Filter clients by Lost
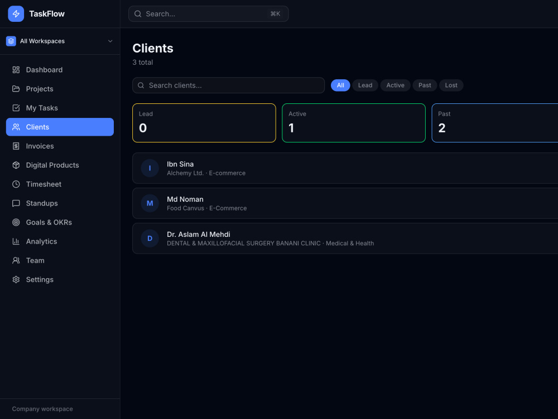The width and height of the screenshot is (558, 419). (x=451, y=85)
